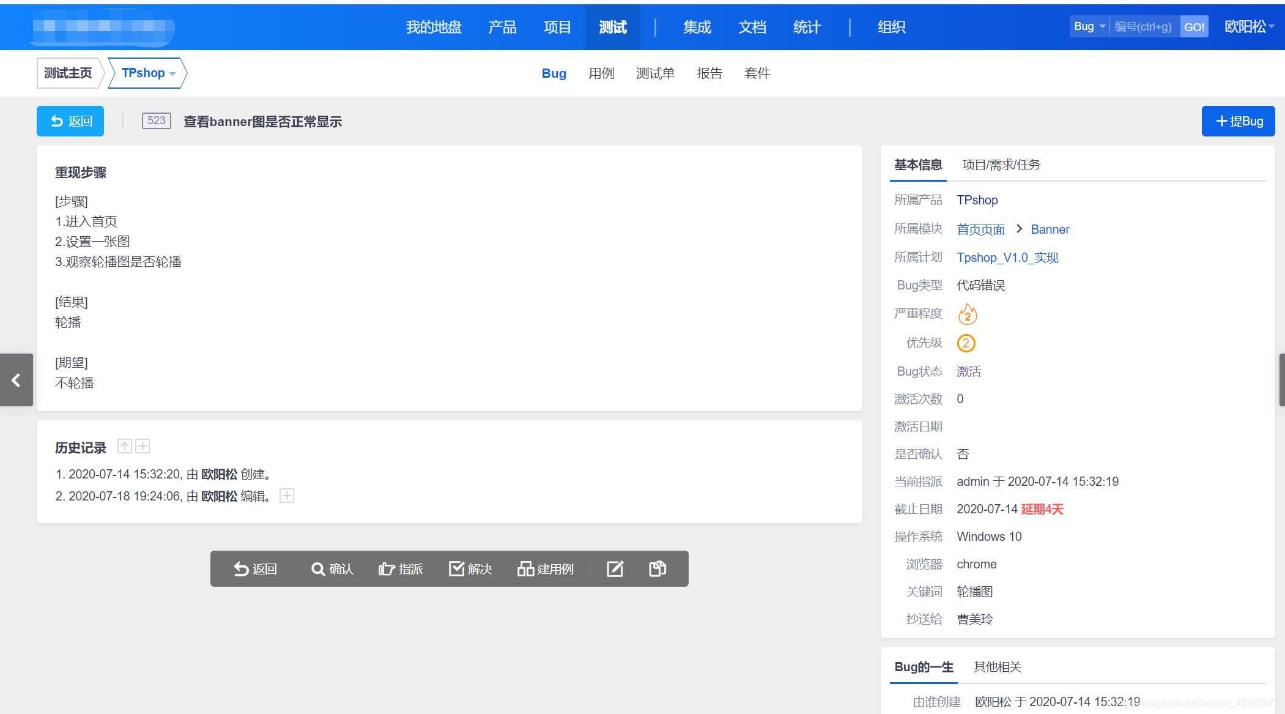The image size is (1285, 714).
Task: Open 文档 in the top menu
Action: click(x=752, y=27)
